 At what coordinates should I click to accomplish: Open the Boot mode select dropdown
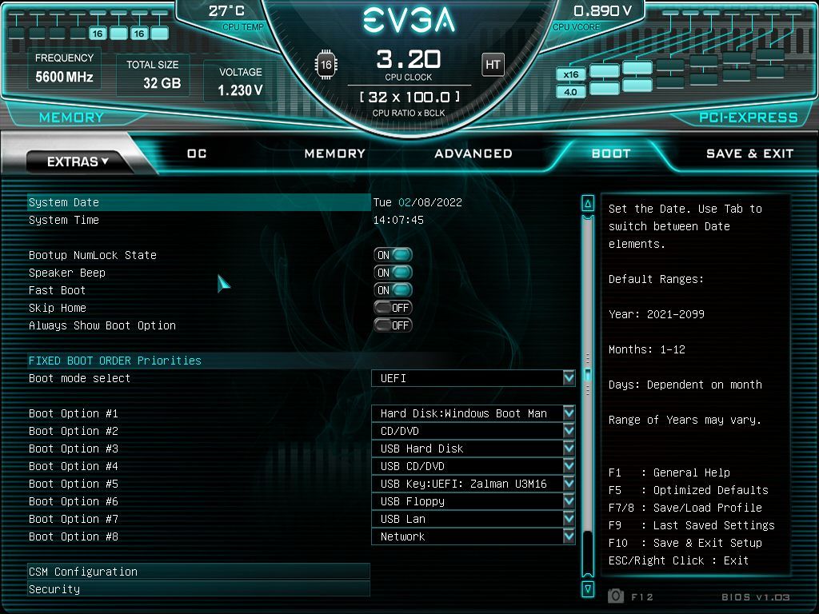pyautogui.click(x=473, y=378)
